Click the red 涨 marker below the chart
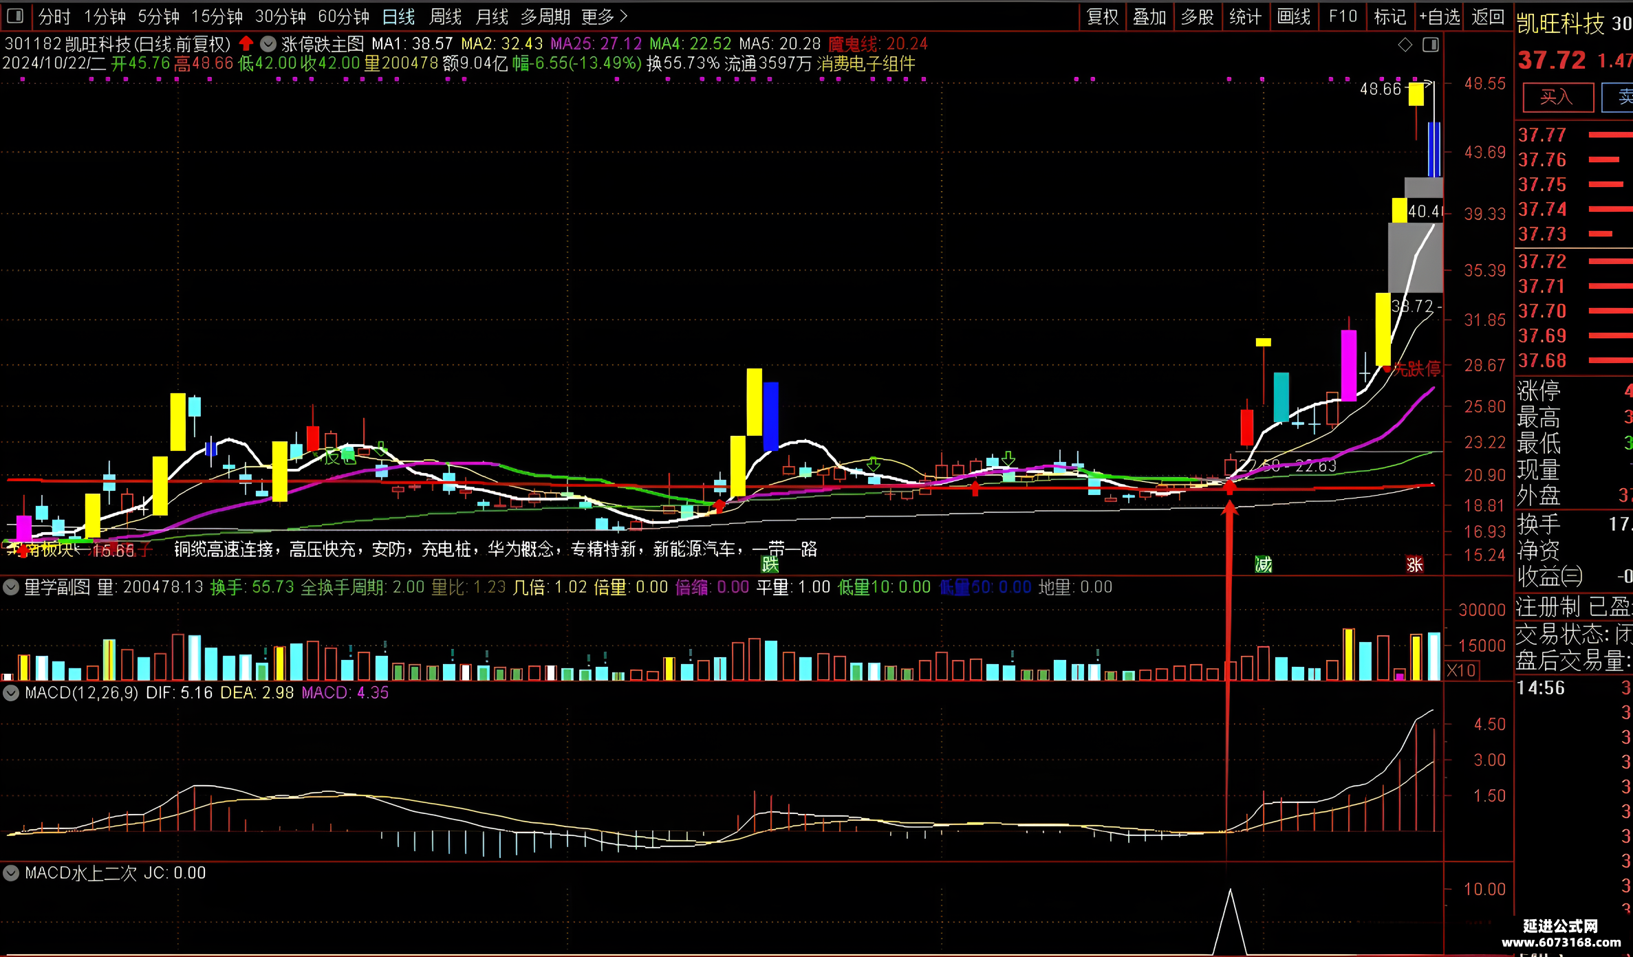This screenshot has height=957, width=1633. (1415, 564)
